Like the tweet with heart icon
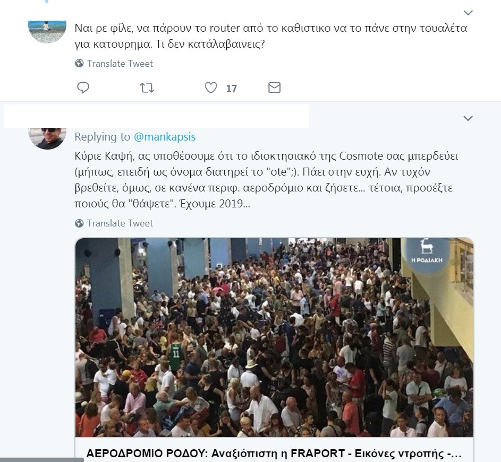The image size is (501, 462). click(210, 88)
